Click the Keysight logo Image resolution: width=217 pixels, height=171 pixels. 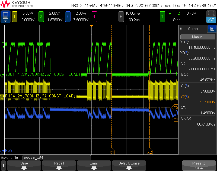point(17,4)
